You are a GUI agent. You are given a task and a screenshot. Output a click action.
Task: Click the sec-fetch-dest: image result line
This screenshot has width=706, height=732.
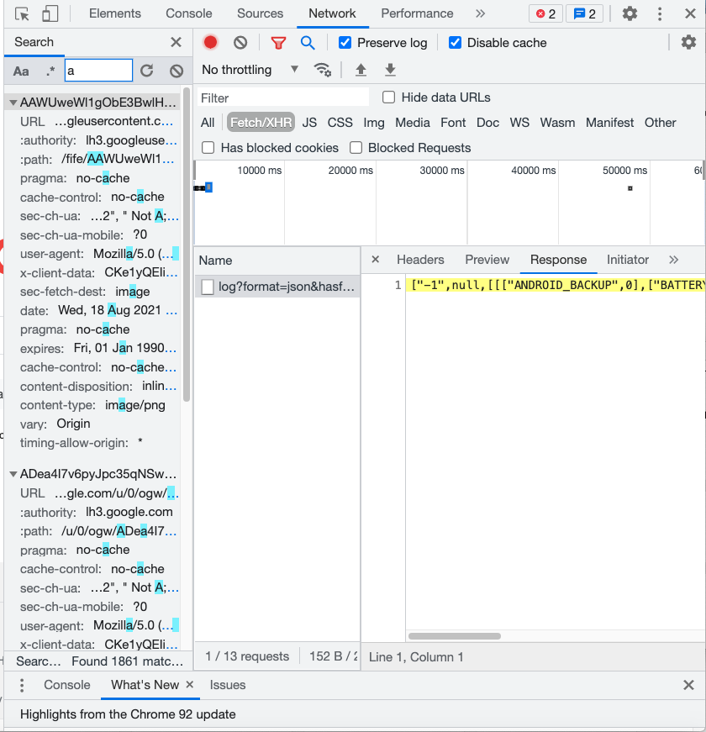[85, 292]
